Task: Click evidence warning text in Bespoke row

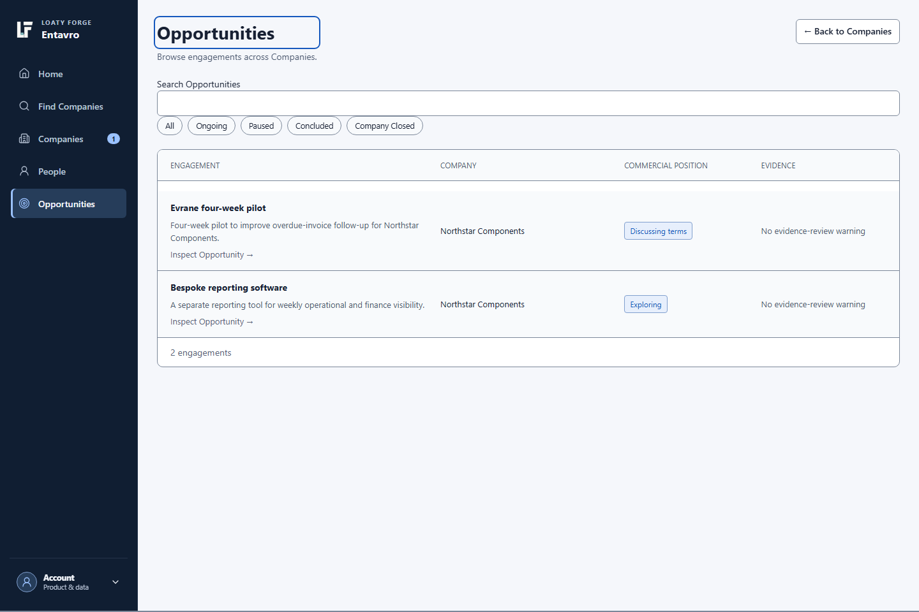Action: point(813,304)
